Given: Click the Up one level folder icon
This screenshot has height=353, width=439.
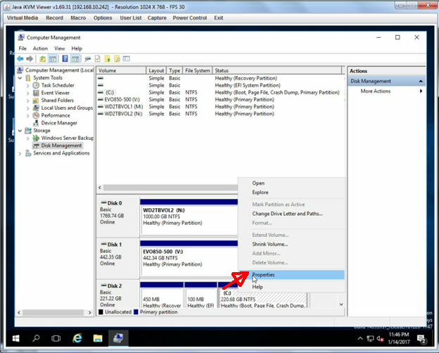Looking at the screenshot, I should 42,59.
